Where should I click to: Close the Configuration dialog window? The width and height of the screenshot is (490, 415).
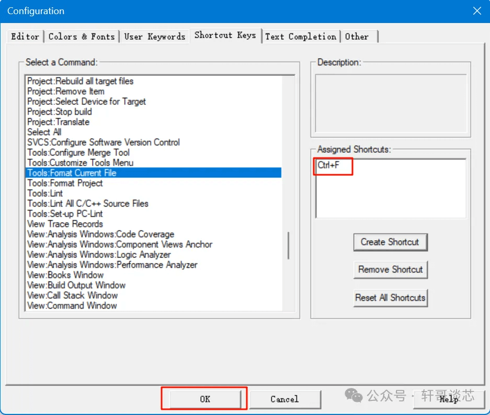tap(476, 11)
